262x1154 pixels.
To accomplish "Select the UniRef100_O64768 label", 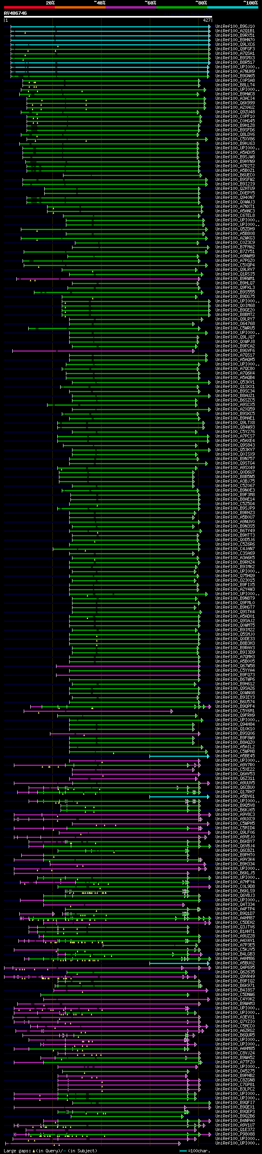I will coord(235,323).
